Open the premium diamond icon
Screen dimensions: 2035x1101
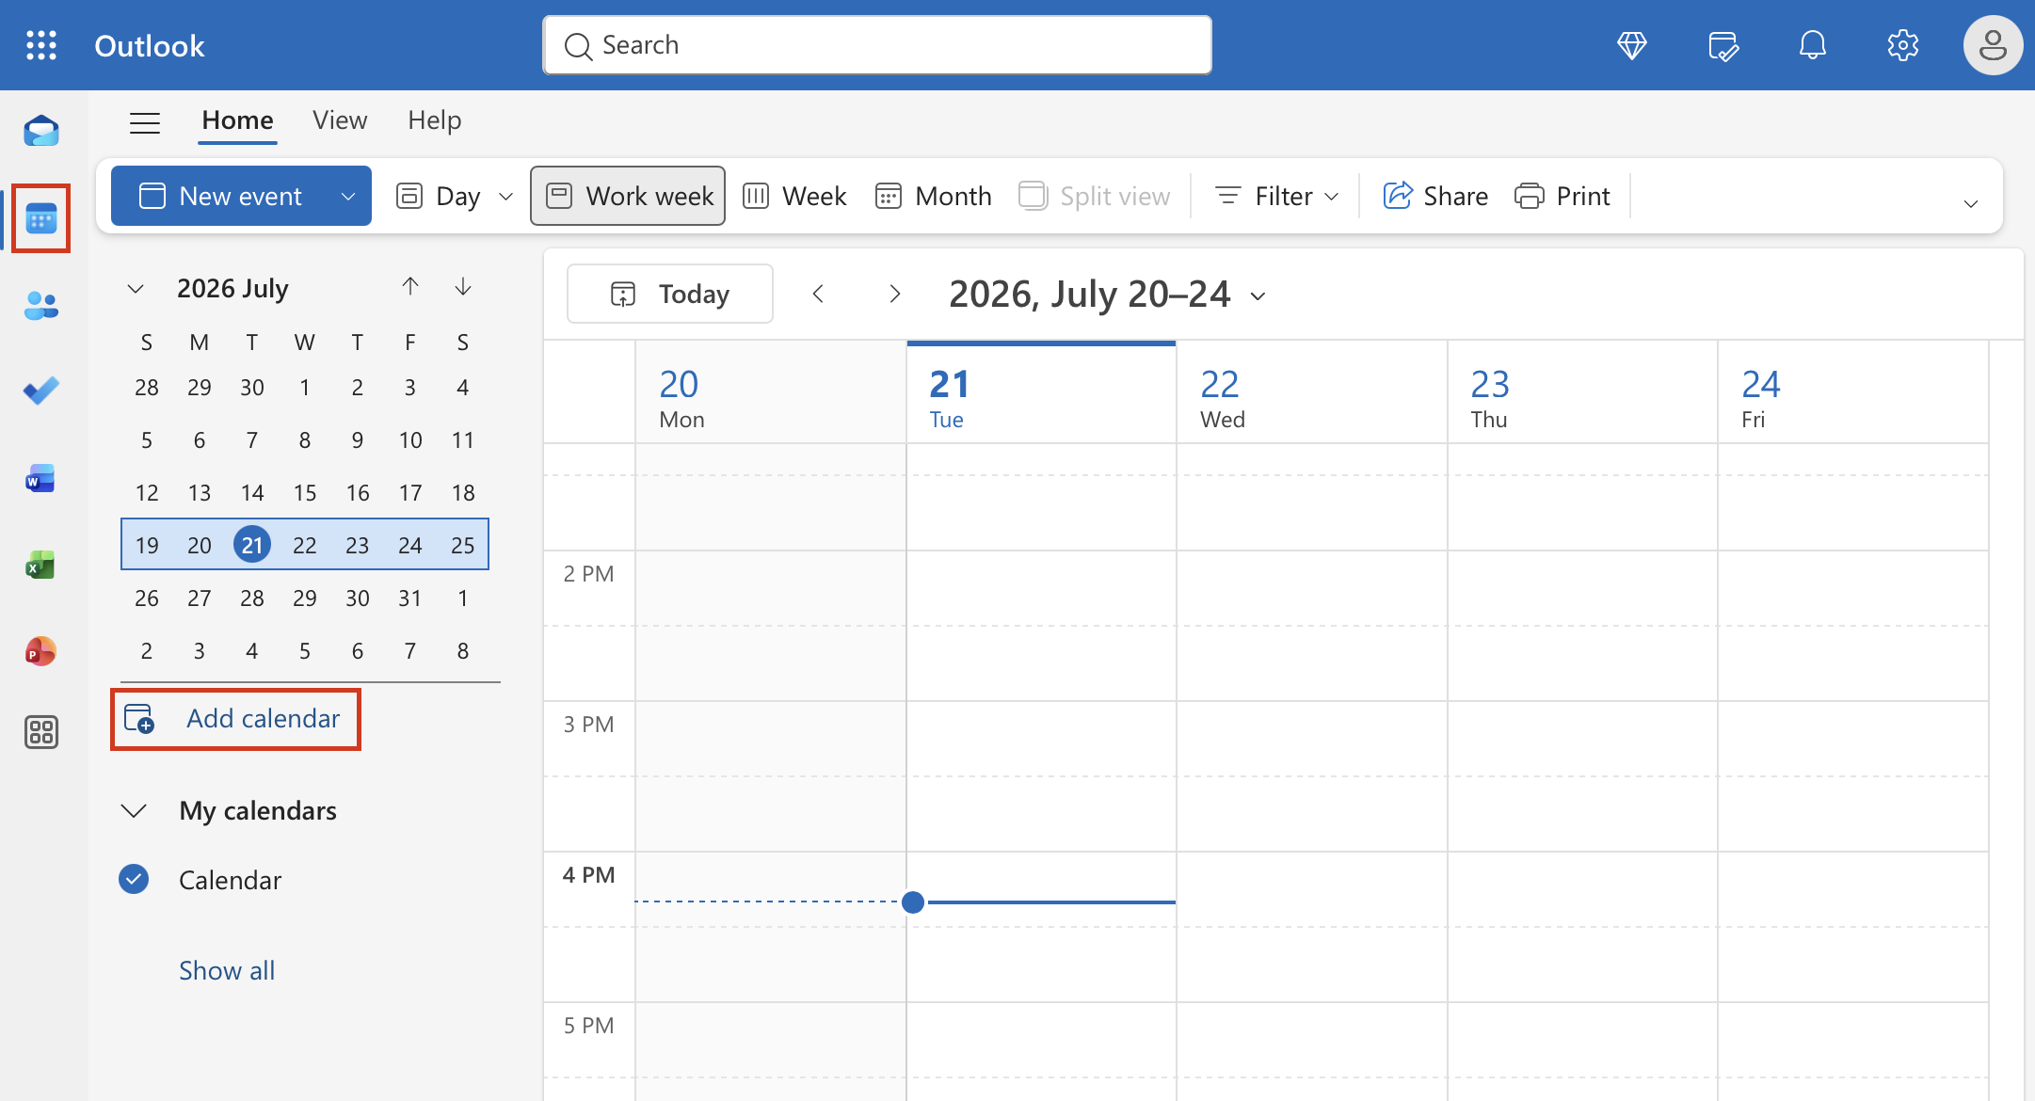(x=1631, y=45)
